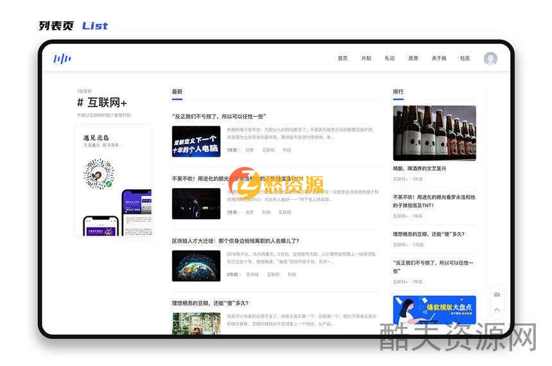The image size is (552, 366).
Task: Click the garden photo thumbnail for 豆瓣 article
Action: (x=196, y=324)
